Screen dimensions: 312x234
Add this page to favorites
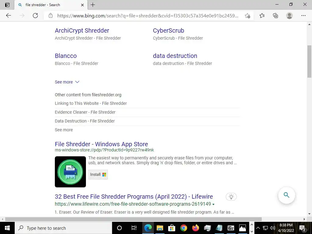click(247, 16)
